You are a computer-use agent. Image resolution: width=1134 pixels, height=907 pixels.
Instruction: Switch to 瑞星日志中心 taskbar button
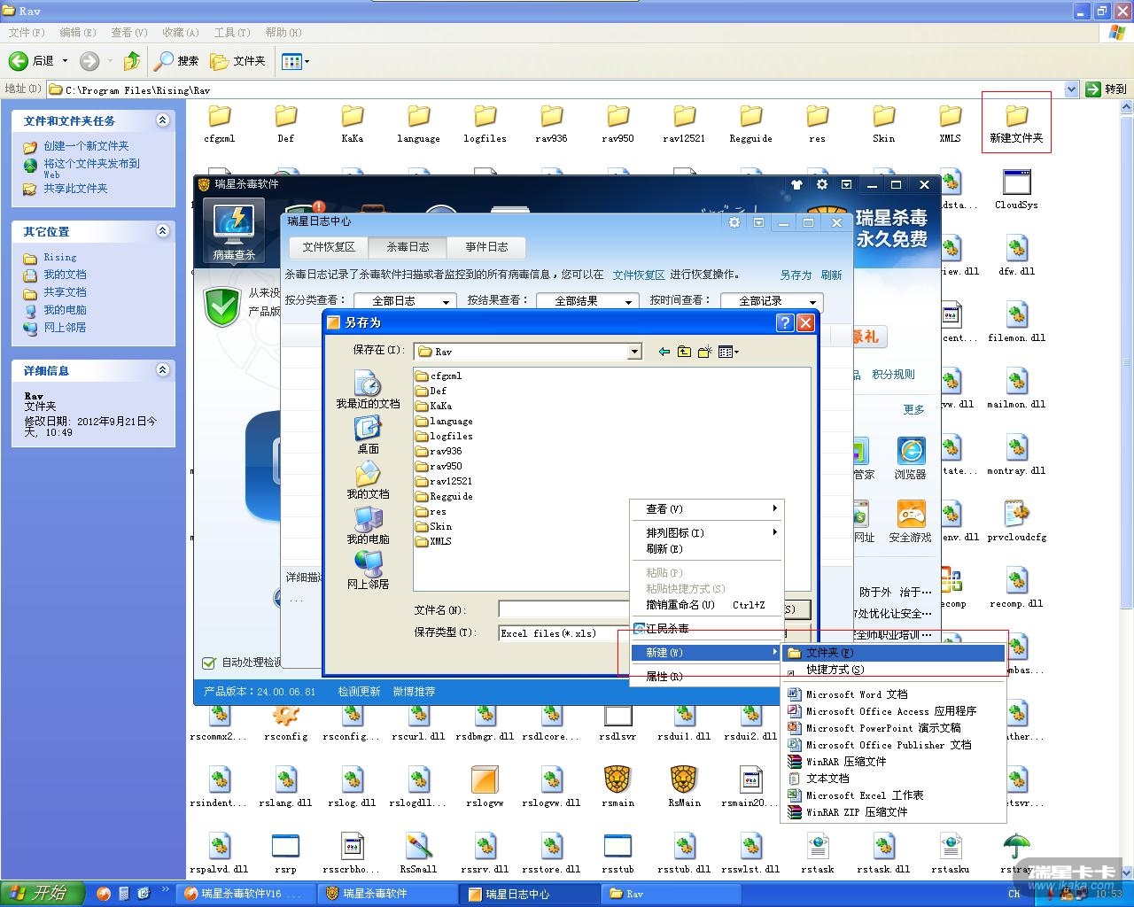pos(532,894)
